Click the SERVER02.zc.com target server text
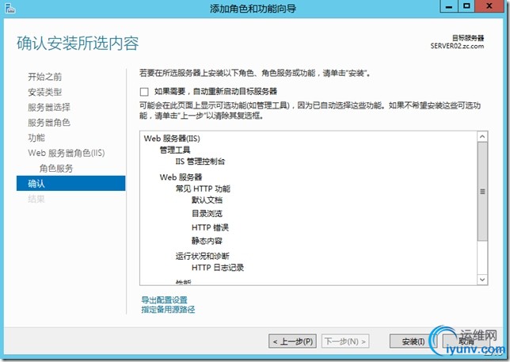The image size is (510, 362). (457, 46)
